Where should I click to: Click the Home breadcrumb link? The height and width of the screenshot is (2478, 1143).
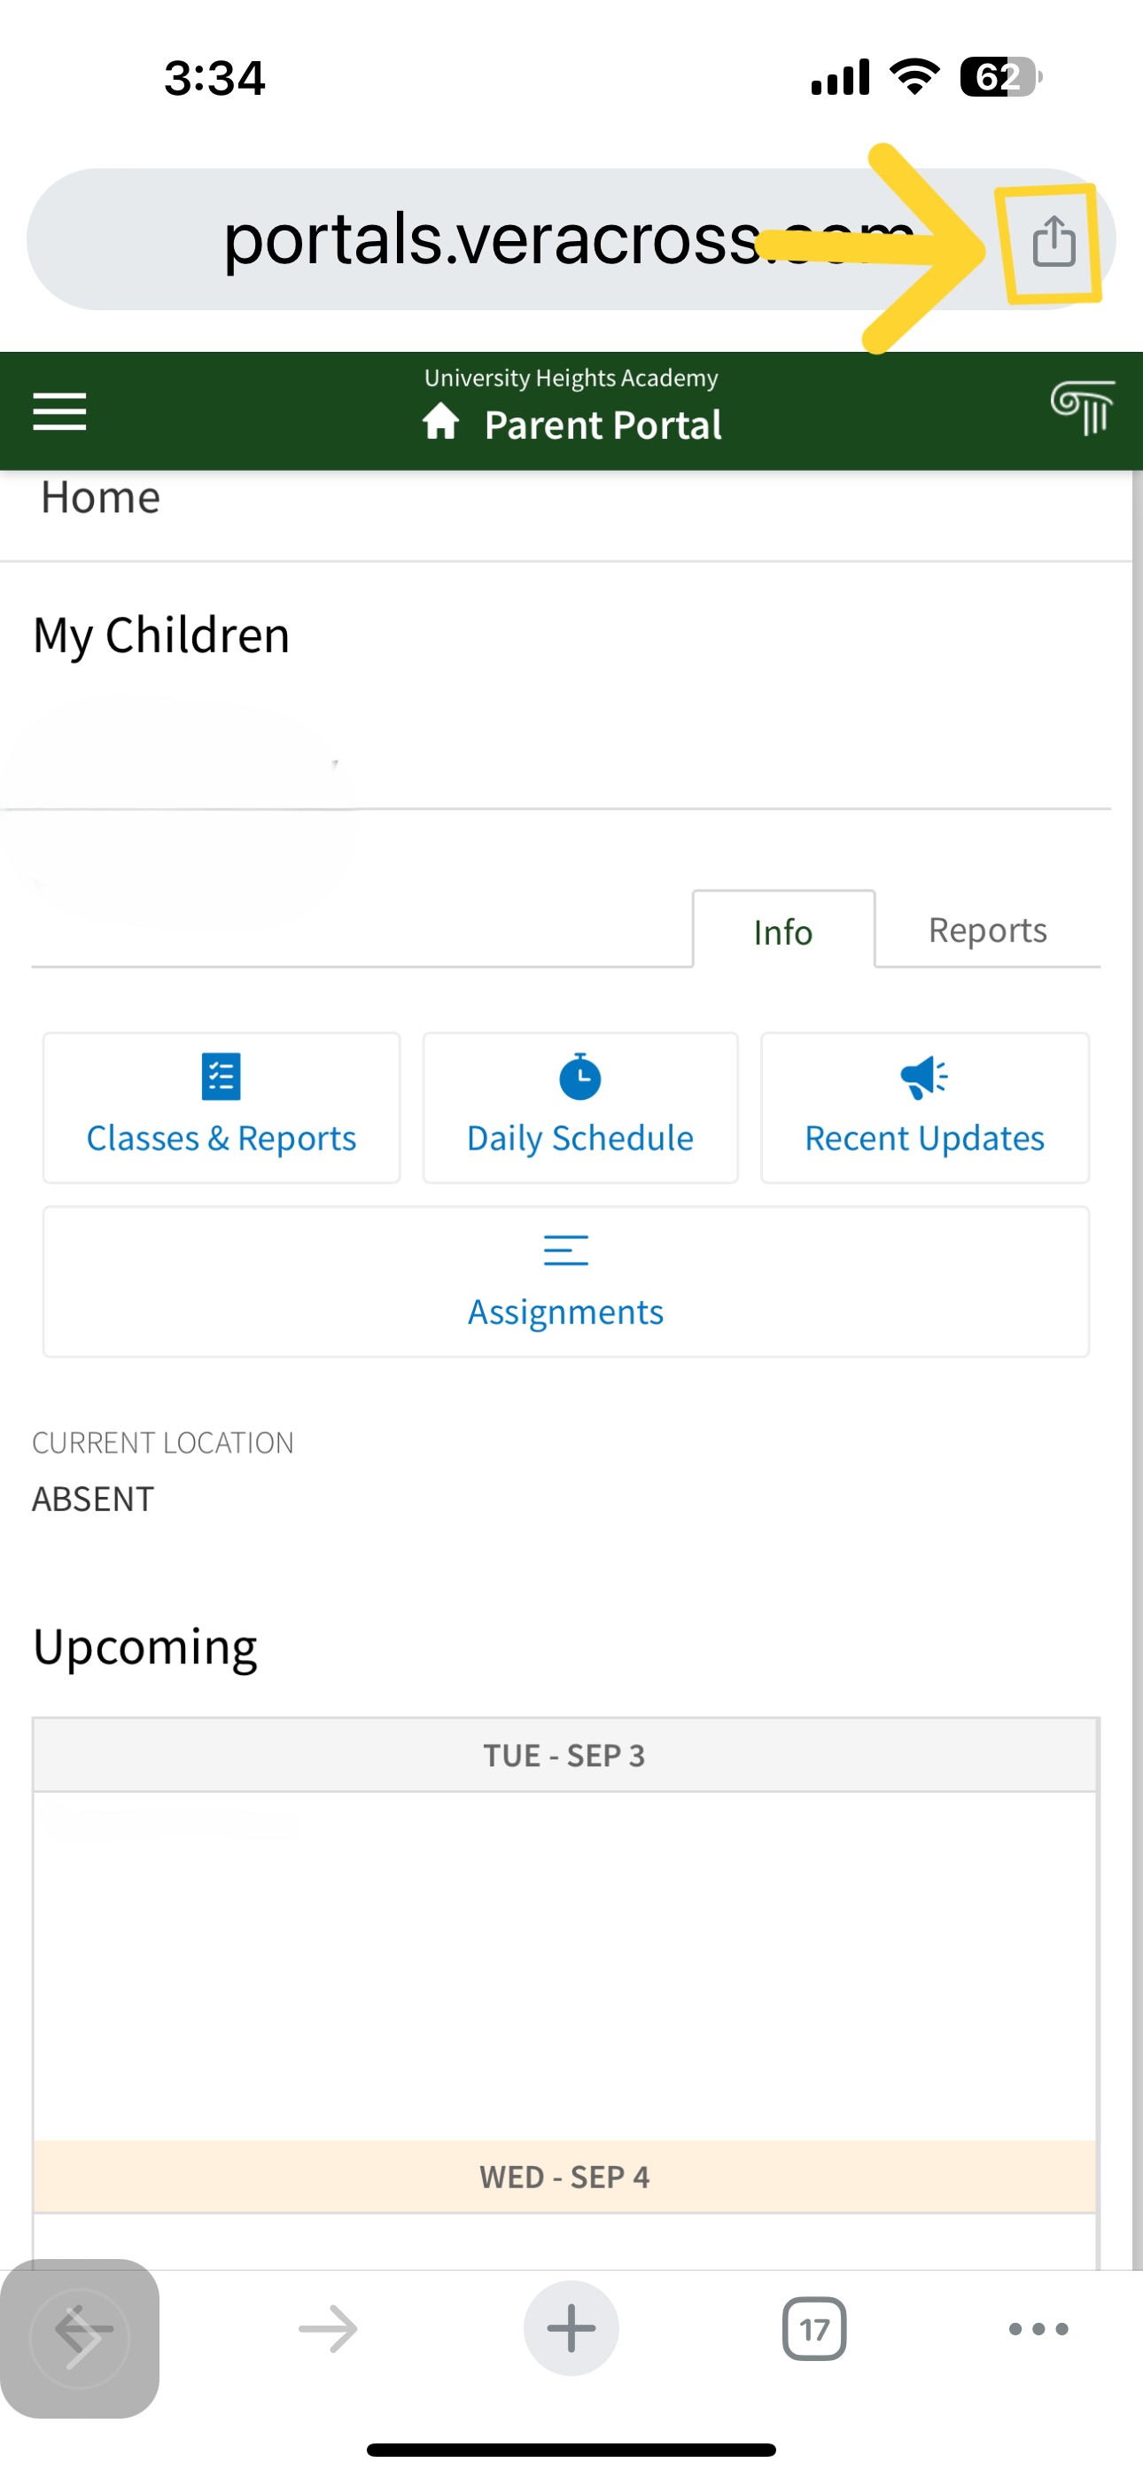click(x=101, y=498)
